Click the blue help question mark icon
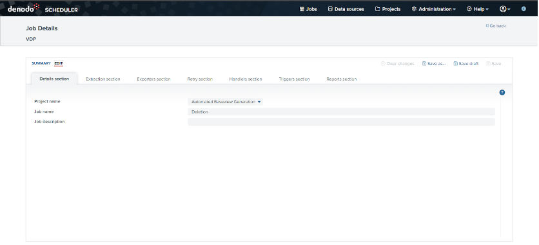The width and height of the screenshot is (539, 245). click(502, 92)
